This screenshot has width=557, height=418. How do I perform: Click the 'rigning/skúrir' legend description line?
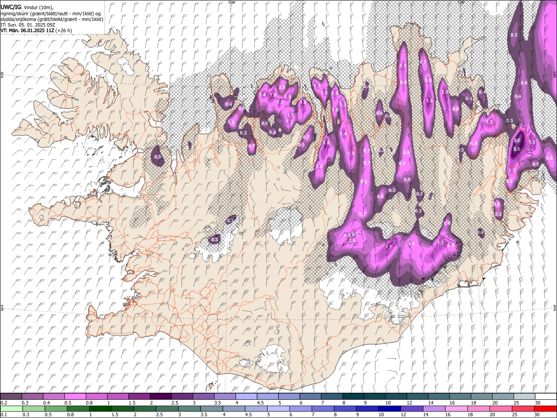tap(50, 13)
